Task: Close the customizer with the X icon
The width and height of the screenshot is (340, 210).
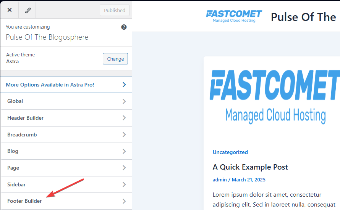Action: tap(10, 10)
